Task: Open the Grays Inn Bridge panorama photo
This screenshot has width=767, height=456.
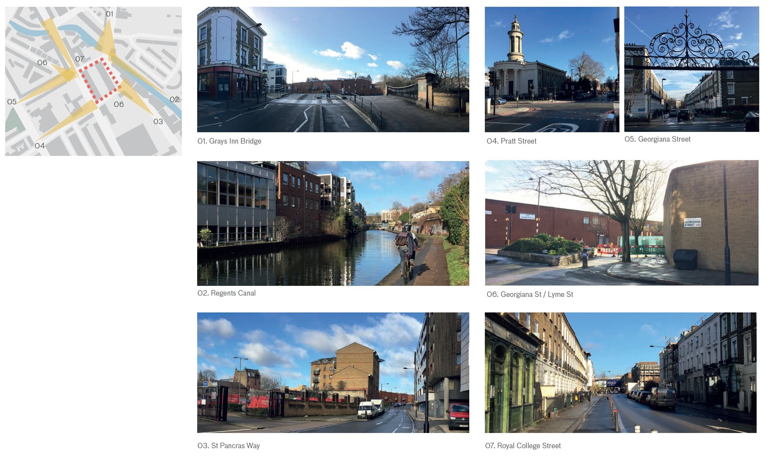Action: click(x=333, y=69)
